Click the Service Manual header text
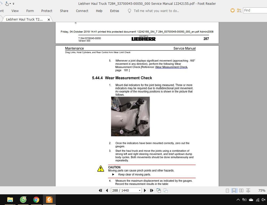267x205 pixels. 184,48
